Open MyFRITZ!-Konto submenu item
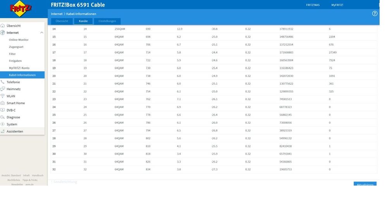Screen dimensions: 387x218 click(x=19, y=68)
